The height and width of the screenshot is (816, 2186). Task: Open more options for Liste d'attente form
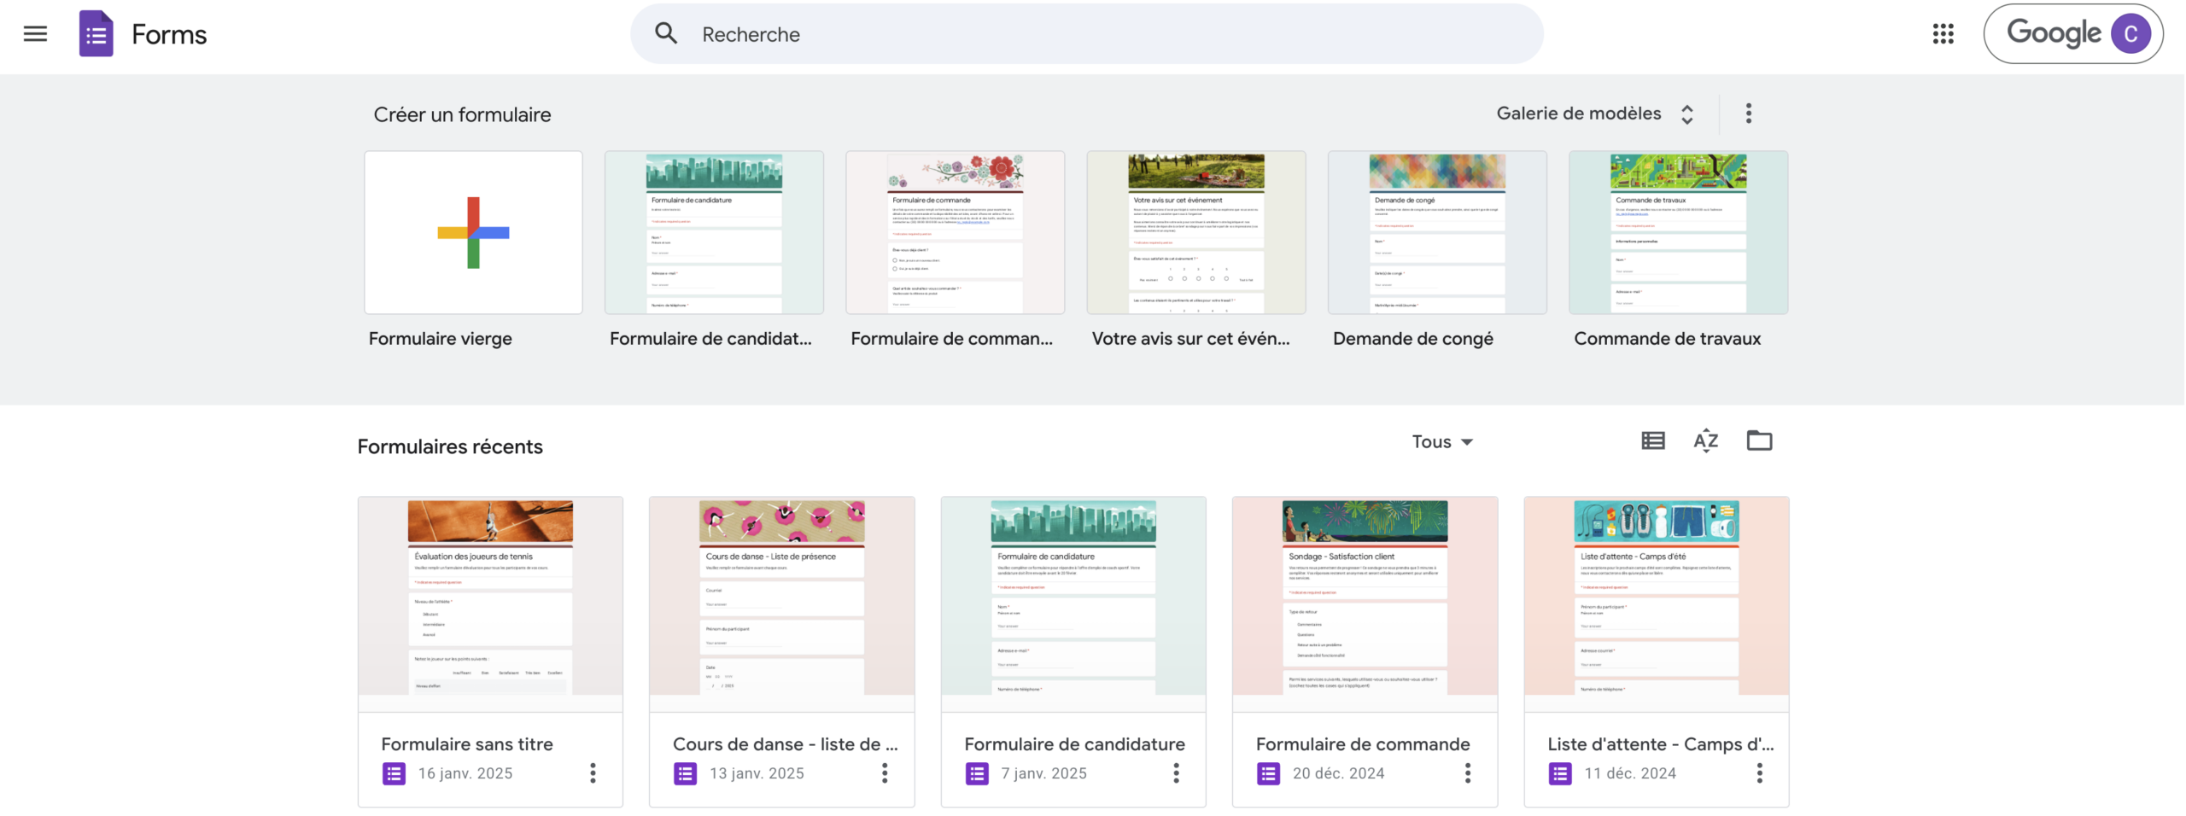click(x=1759, y=773)
